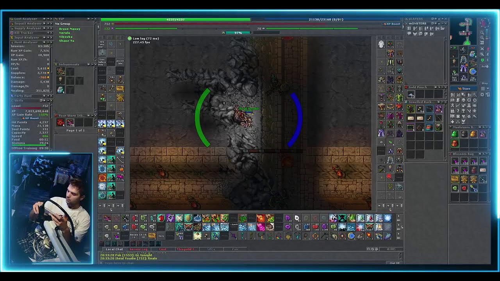Click the 'here' labeled action bar slot
This screenshot has height=281, width=500.
[x=161, y=236]
